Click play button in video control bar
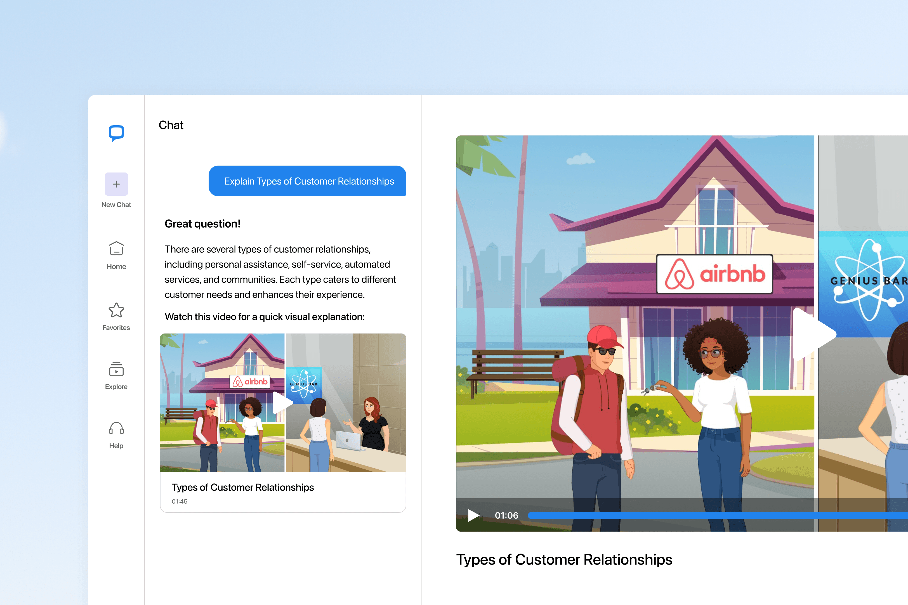Viewport: 908px width, 605px height. click(473, 516)
